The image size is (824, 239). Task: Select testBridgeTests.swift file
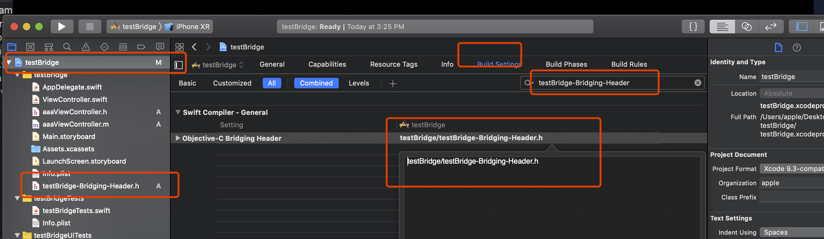(x=76, y=211)
